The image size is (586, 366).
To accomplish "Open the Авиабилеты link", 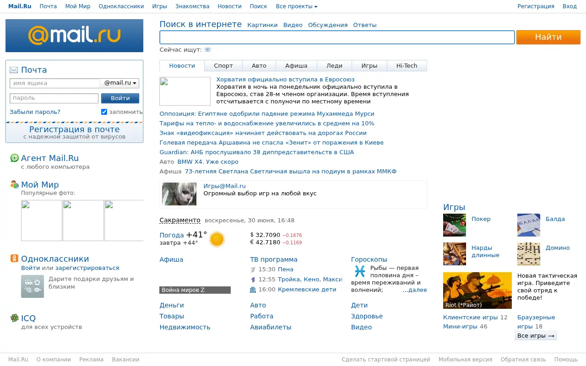I will point(271,328).
